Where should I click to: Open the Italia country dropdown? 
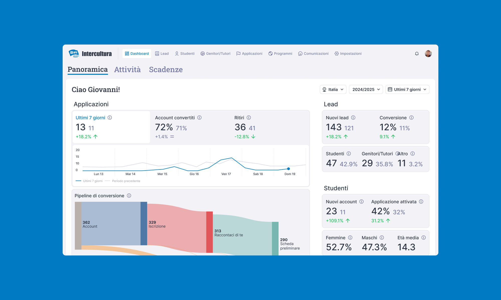(x=333, y=89)
